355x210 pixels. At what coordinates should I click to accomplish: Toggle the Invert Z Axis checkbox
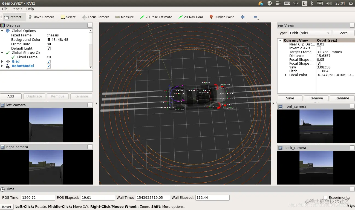(x=319, y=48)
